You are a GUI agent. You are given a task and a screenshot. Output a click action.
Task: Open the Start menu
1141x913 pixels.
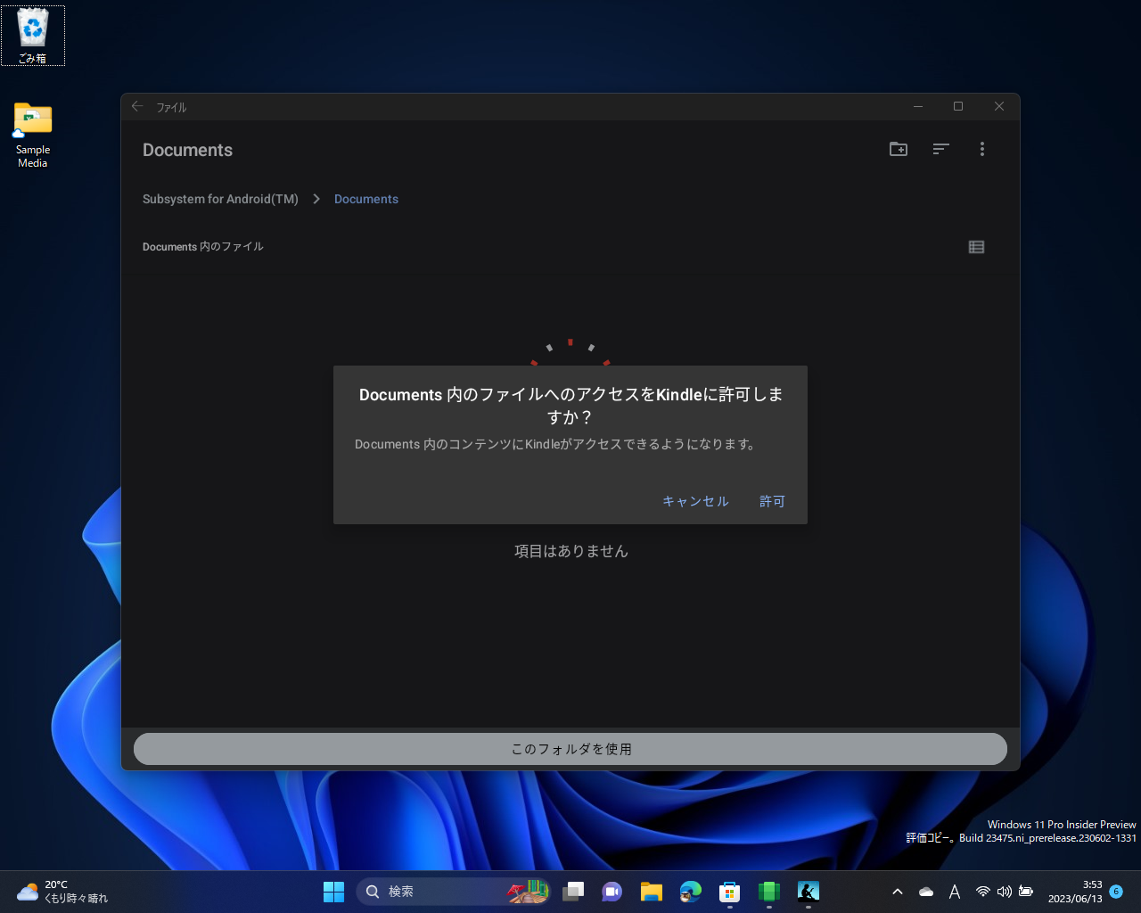[x=332, y=891]
